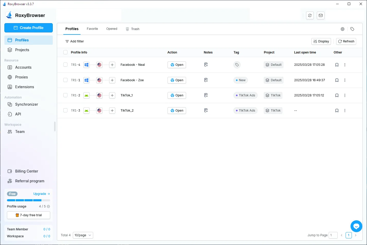
Task: Go to Projects in sidebar
Action: 29,50
